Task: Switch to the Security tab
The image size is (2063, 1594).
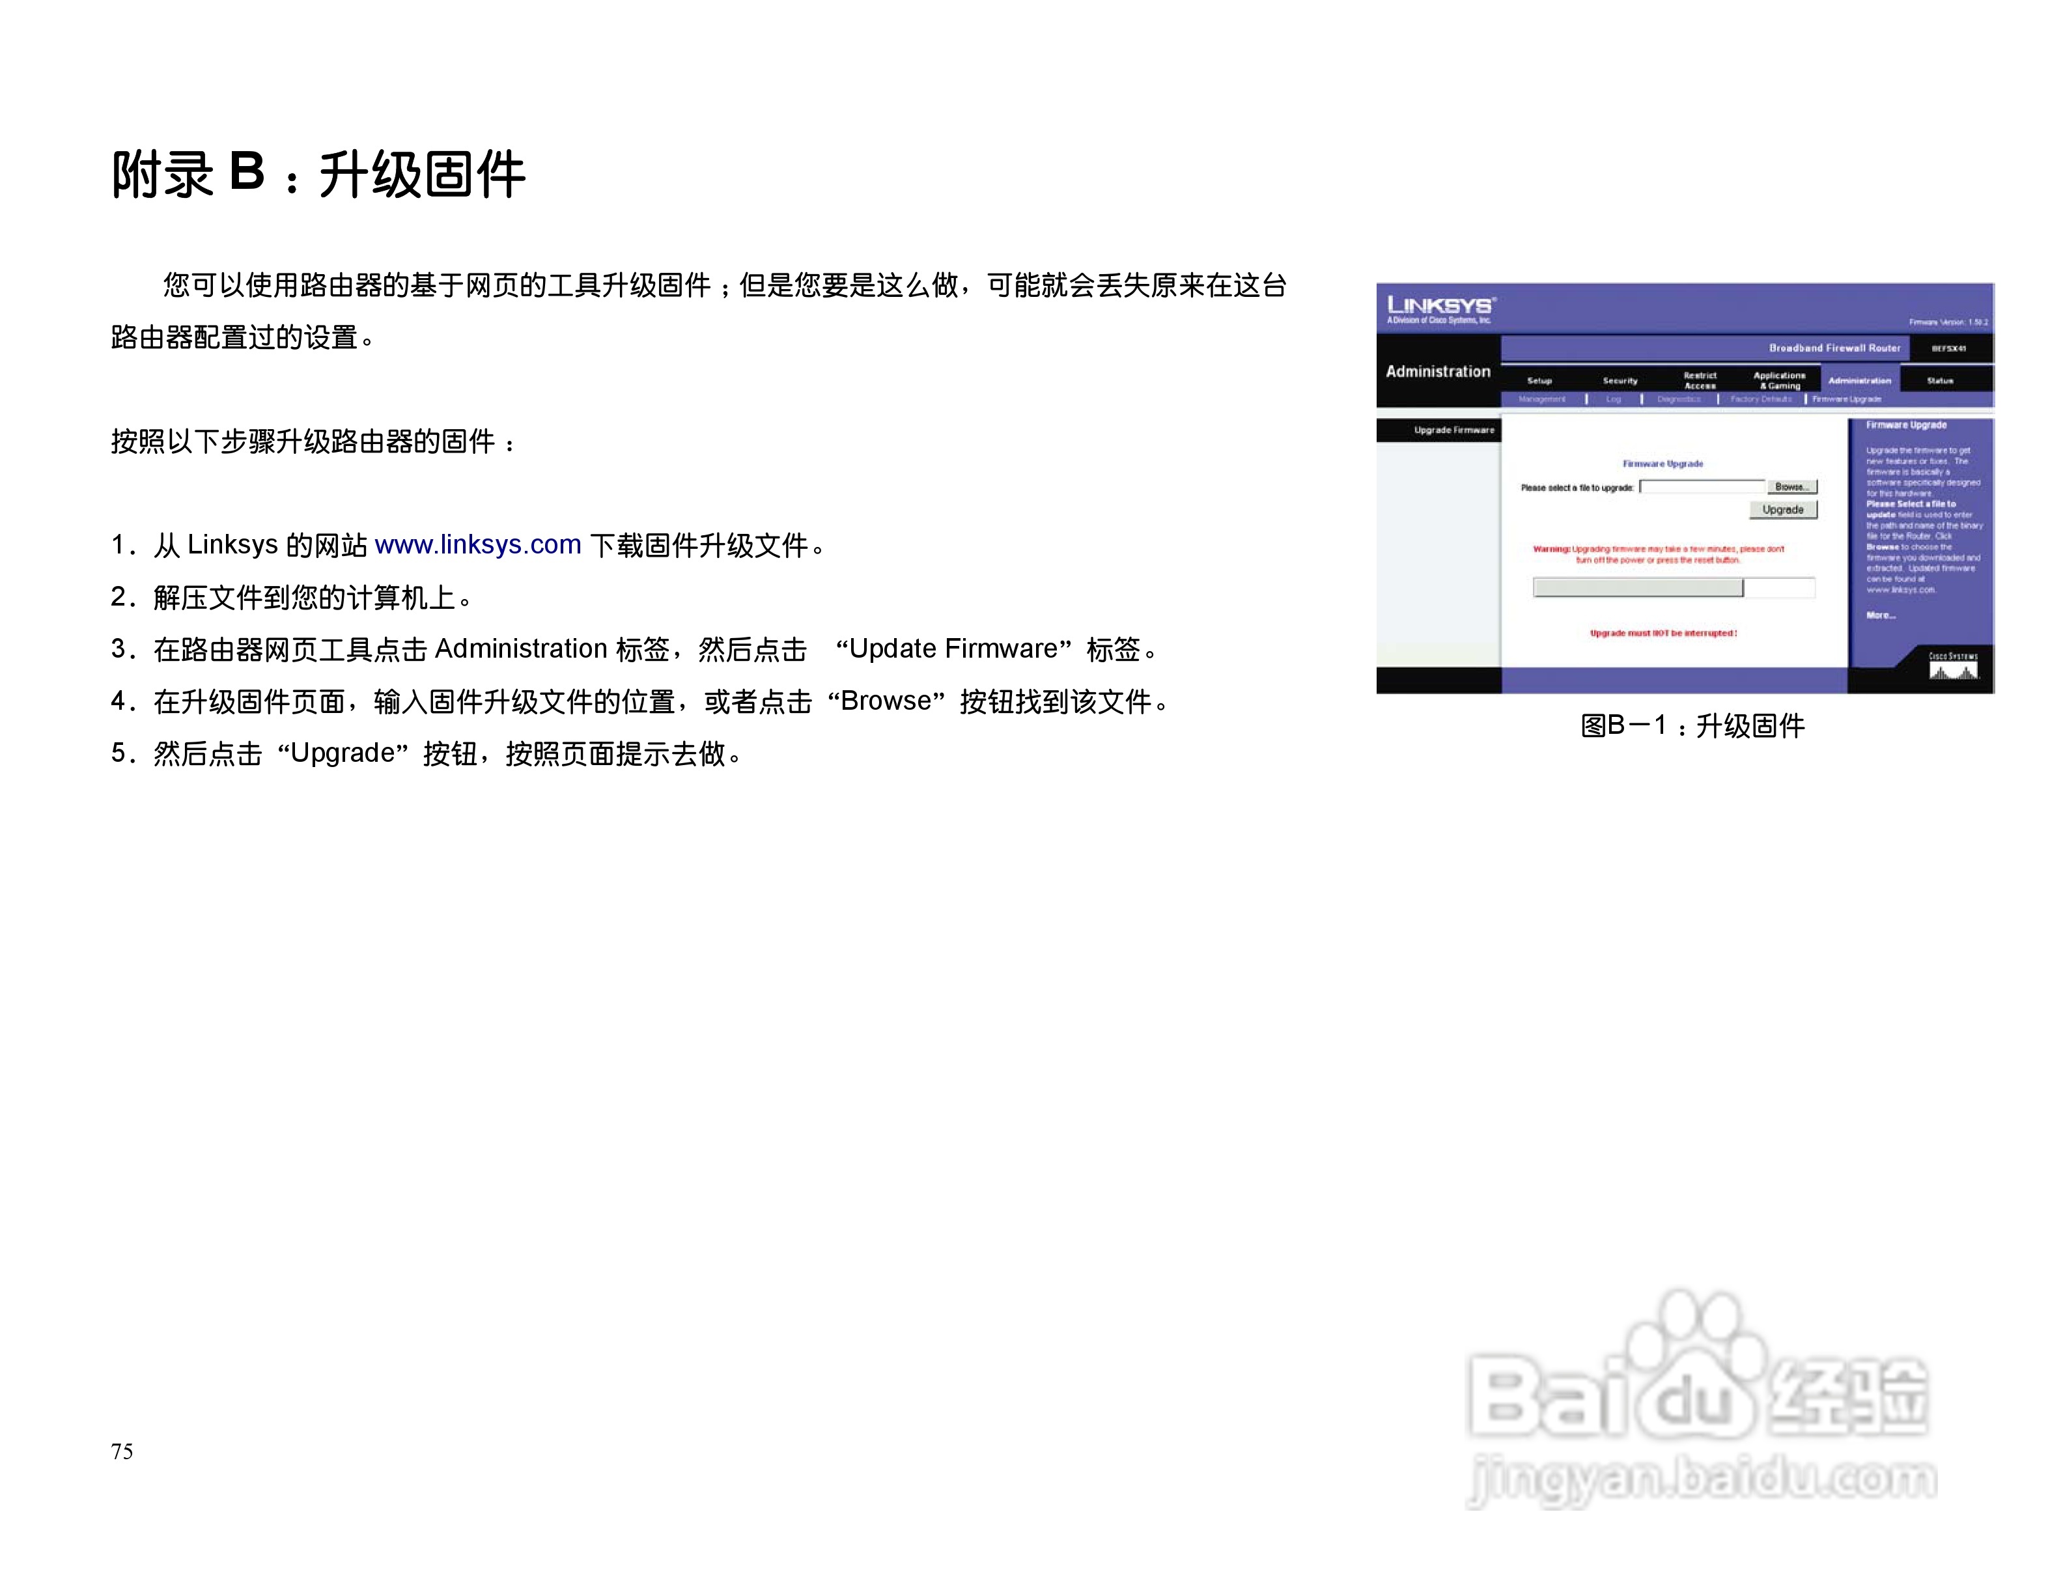Action: tap(1621, 382)
